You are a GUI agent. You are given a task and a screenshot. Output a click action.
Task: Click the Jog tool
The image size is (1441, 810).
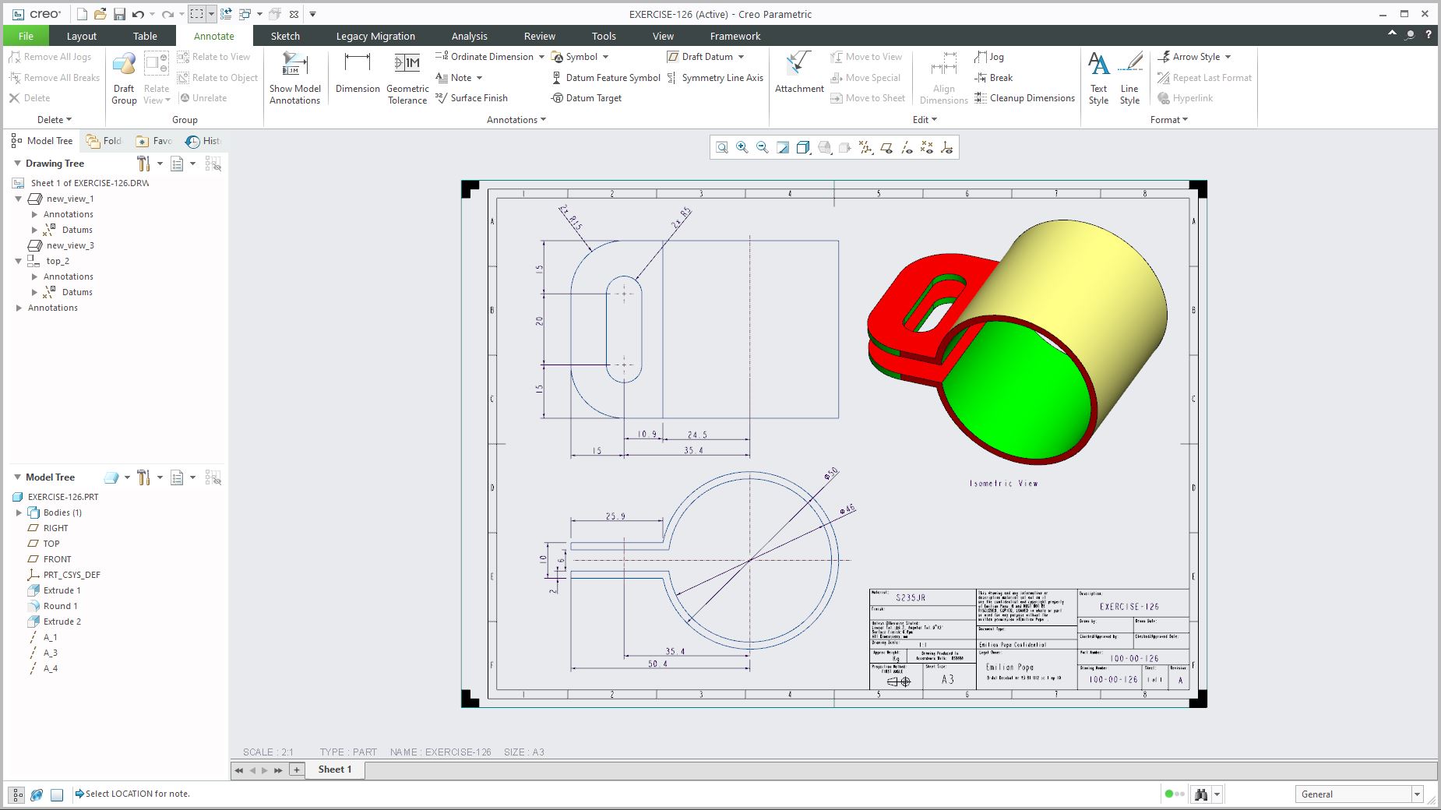(x=989, y=57)
